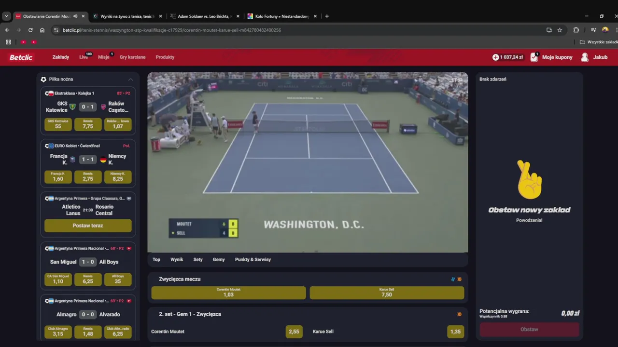Mute the Obstawianie Corentin tab audio

point(75,16)
